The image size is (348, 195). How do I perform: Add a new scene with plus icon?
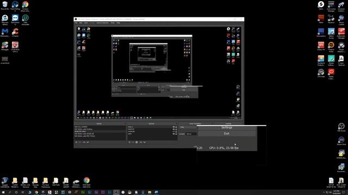[x=76, y=142]
